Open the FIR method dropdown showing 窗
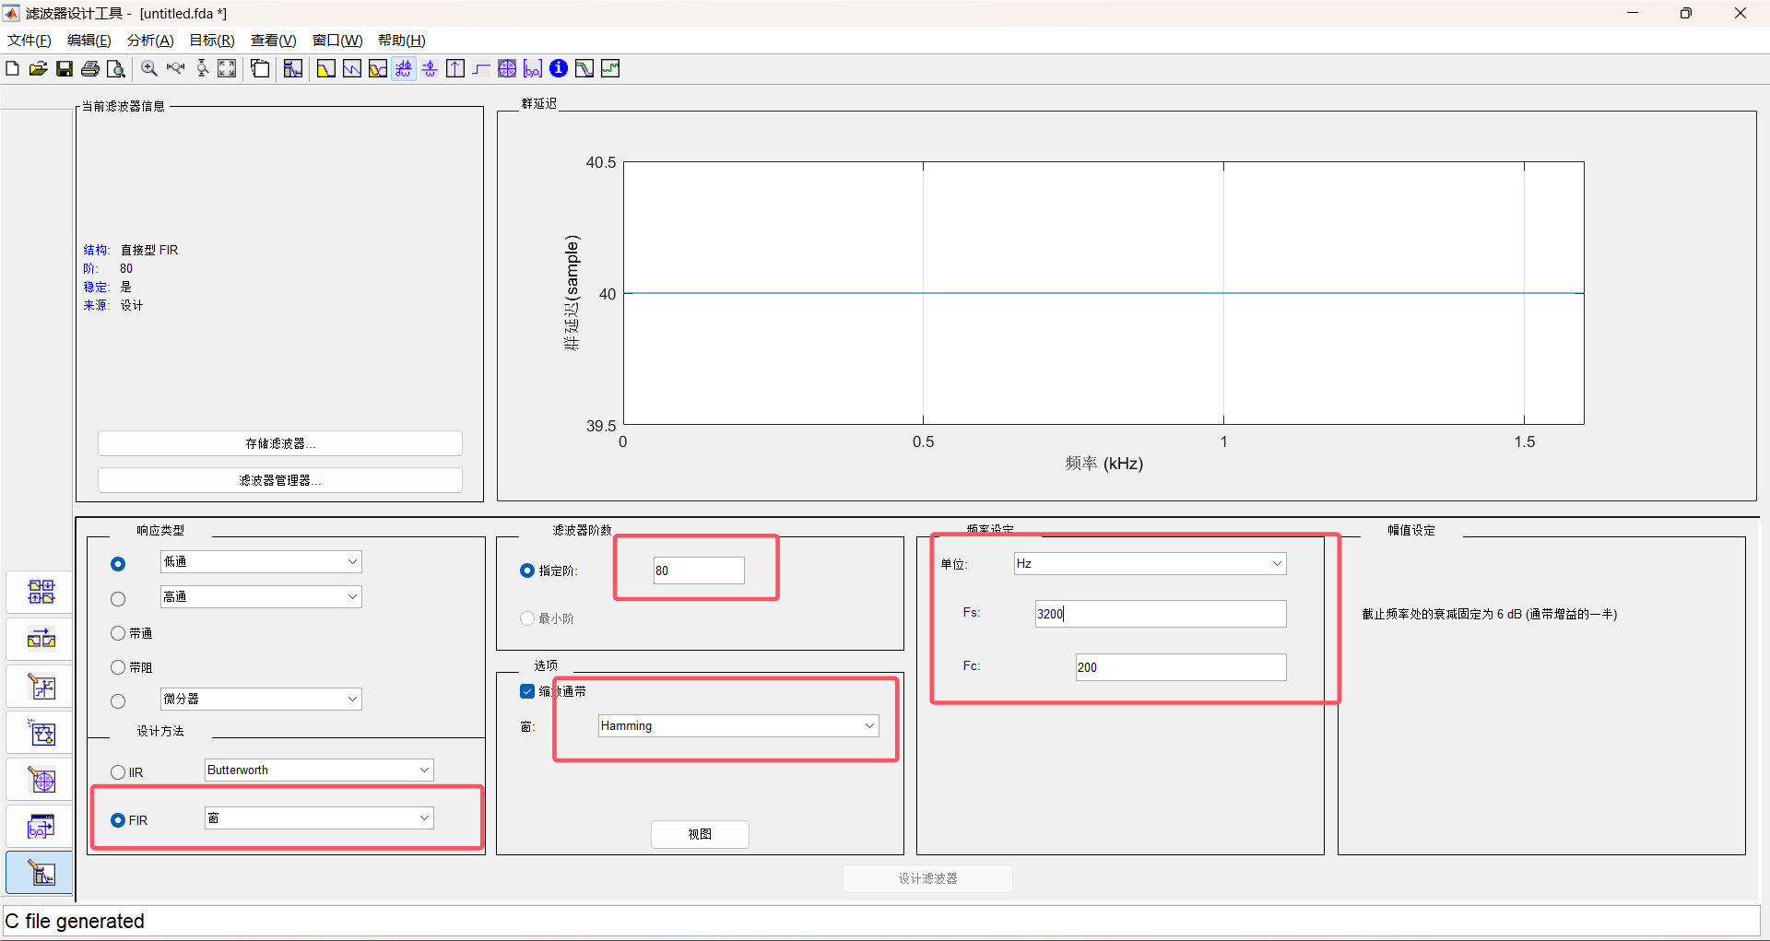 [x=319, y=817]
